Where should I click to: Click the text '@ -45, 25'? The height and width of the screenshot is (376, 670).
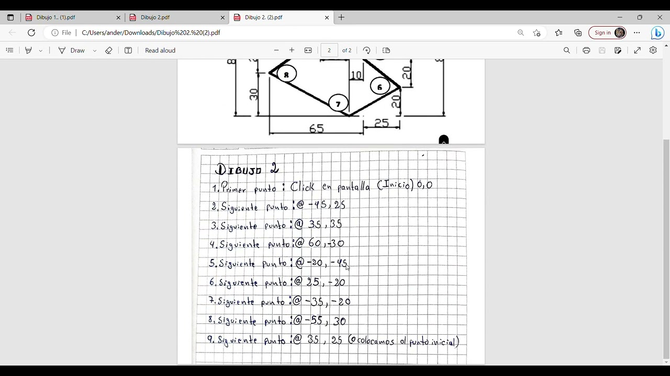click(x=321, y=205)
